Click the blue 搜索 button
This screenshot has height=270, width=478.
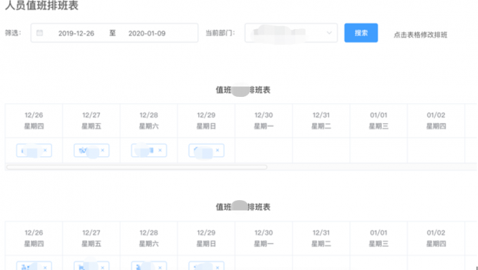361,33
